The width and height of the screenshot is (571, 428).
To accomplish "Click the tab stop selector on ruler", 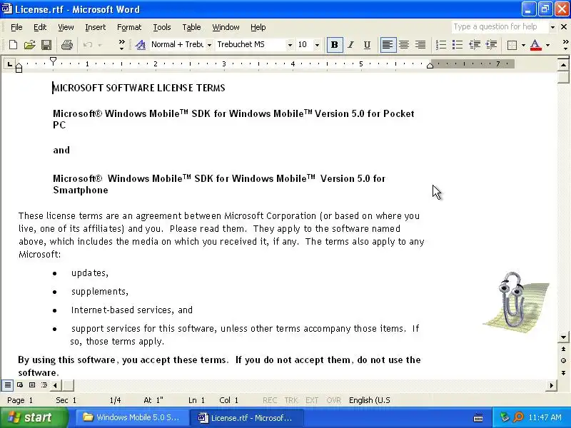I will (x=10, y=64).
